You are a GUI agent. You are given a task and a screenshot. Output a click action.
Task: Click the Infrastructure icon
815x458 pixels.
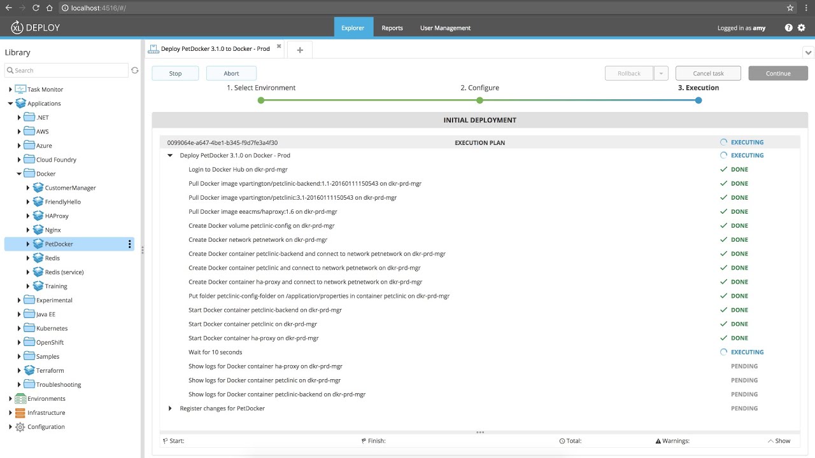coord(20,413)
